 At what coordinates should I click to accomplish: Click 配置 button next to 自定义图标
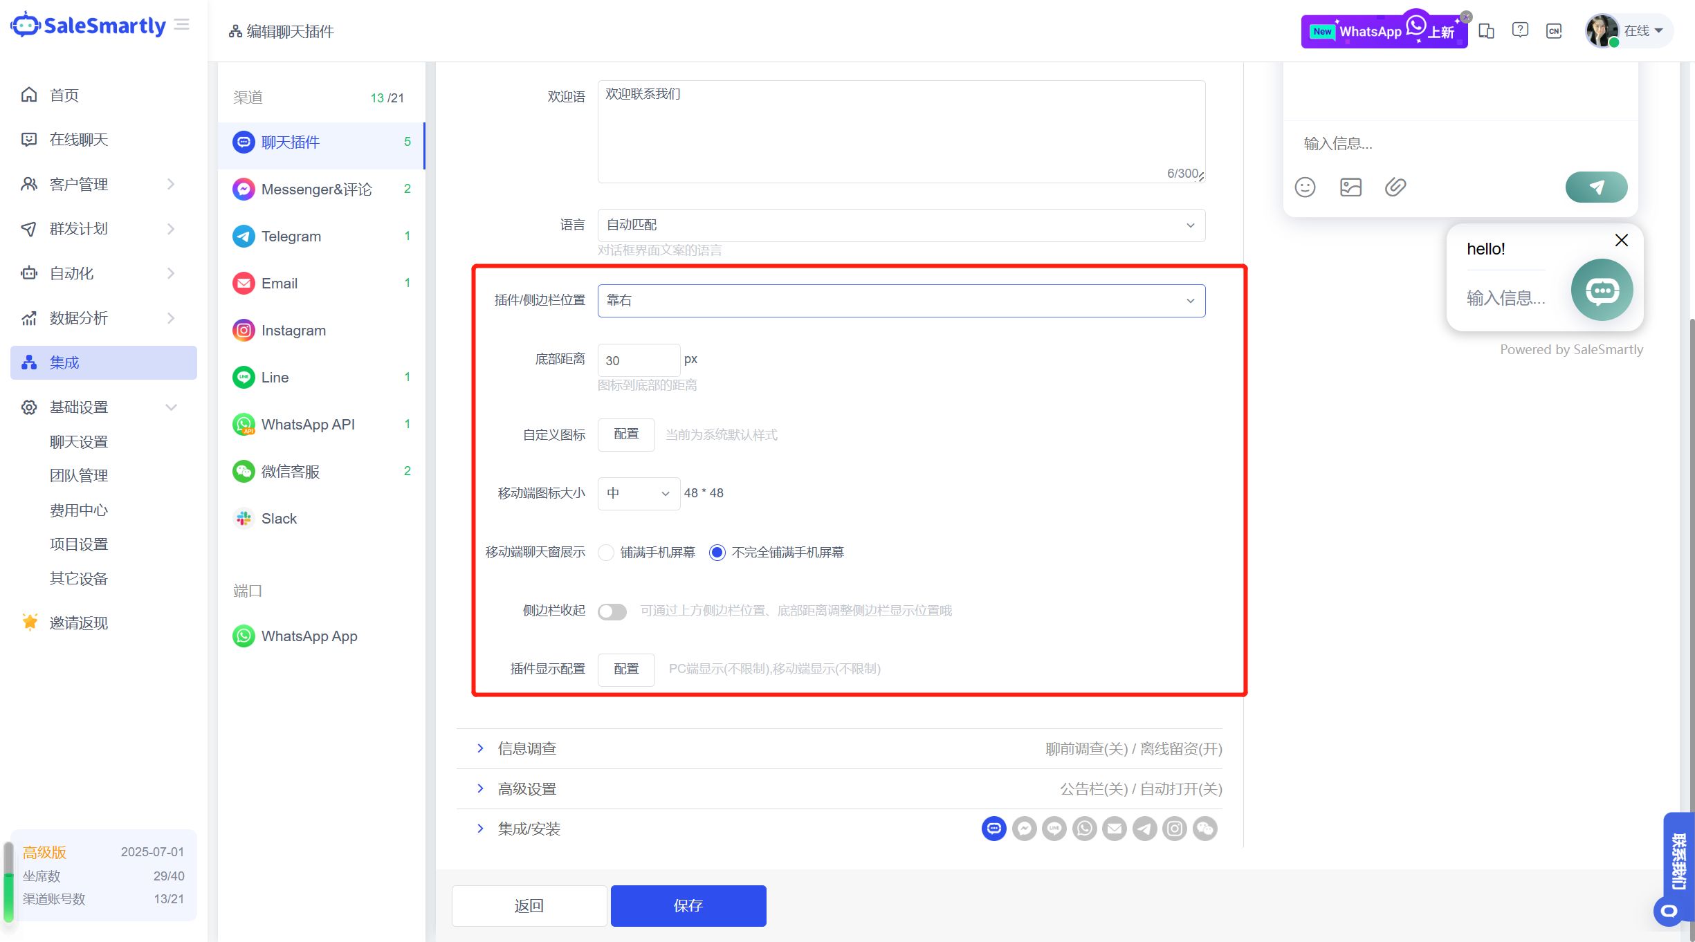[626, 434]
